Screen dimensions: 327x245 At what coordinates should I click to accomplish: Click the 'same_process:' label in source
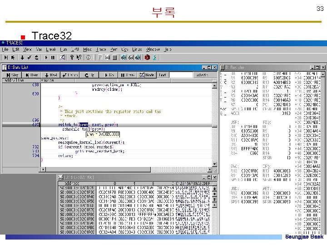pos(54,138)
